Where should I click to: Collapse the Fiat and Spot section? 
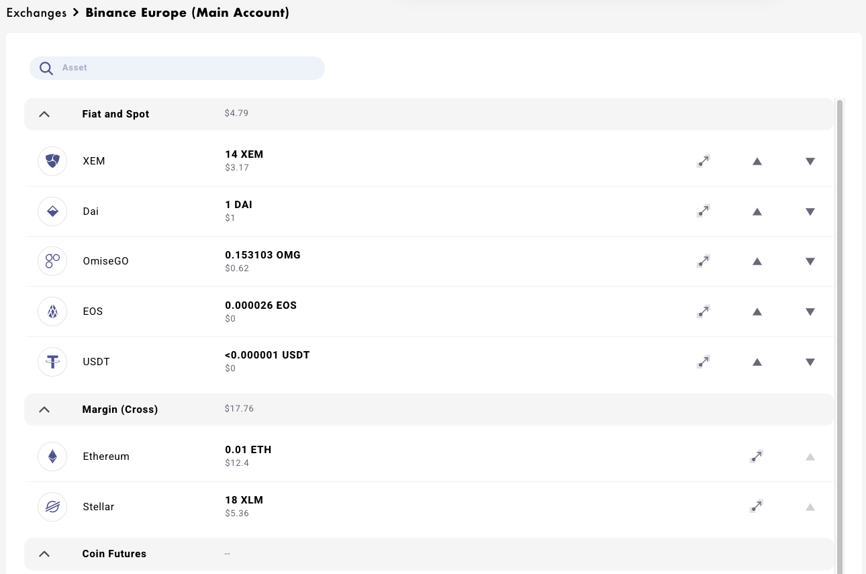click(44, 114)
